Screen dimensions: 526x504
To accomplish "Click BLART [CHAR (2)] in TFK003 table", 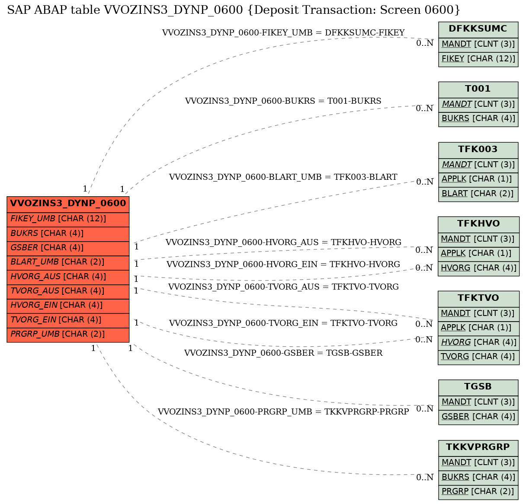I will pyautogui.click(x=478, y=194).
